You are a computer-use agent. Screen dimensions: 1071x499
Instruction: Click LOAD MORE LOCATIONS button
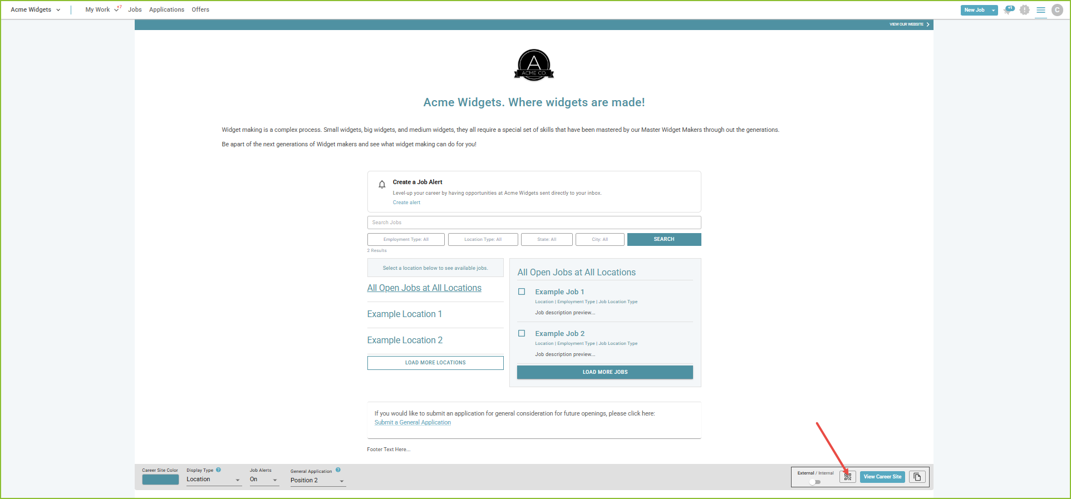(435, 363)
